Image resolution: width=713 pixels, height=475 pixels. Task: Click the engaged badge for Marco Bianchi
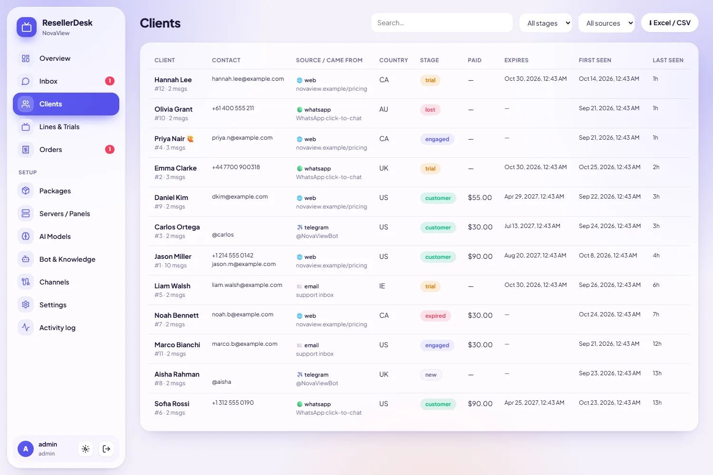click(x=437, y=345)
